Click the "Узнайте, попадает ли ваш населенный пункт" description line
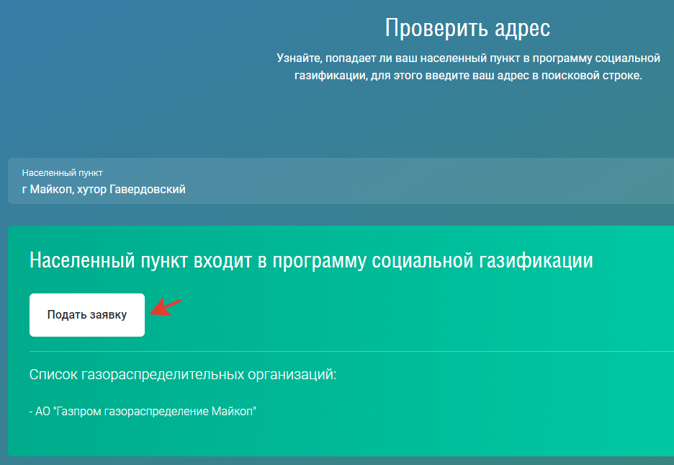 (468, 58)
